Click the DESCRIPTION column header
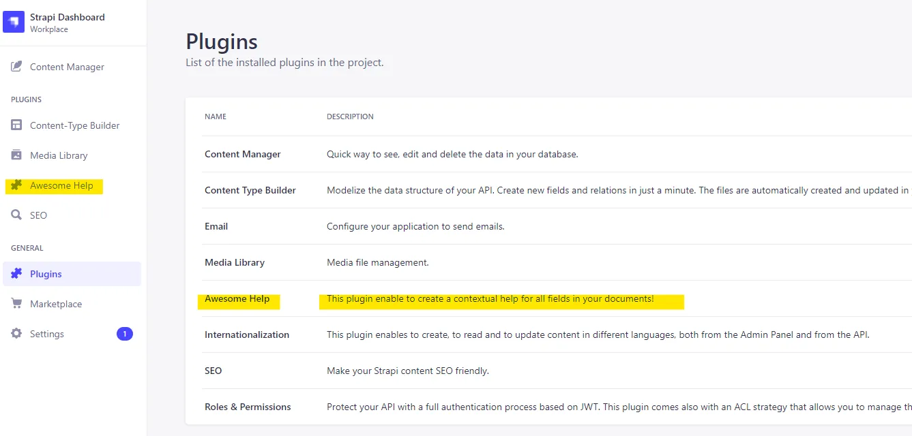This screenshot has height=436, width=912. coord(350,116)
